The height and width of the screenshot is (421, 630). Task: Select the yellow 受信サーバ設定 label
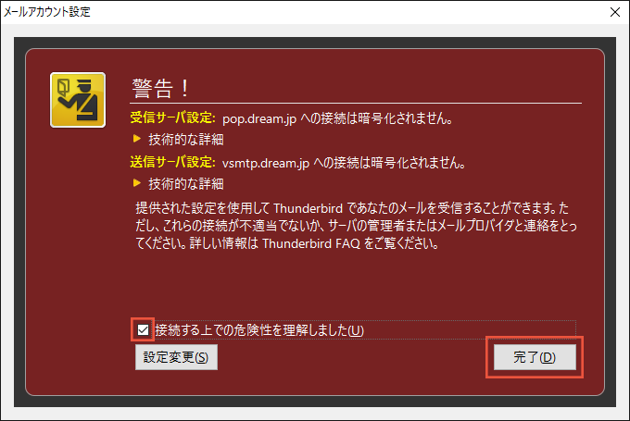[172, 118]
